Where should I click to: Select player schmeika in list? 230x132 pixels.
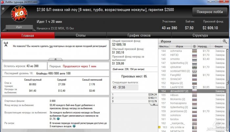tap(192, 51)
